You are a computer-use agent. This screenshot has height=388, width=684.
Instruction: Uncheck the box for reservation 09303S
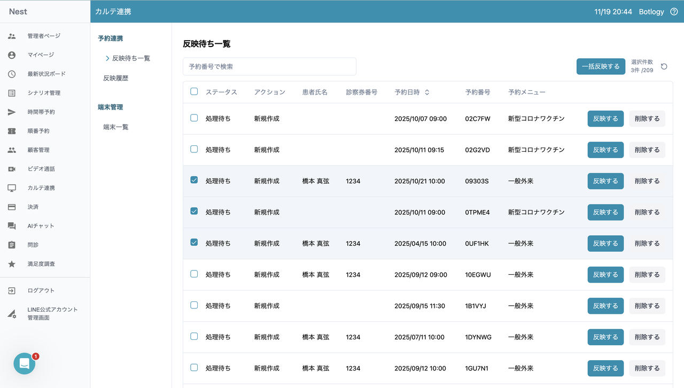(x=194, y=180)
